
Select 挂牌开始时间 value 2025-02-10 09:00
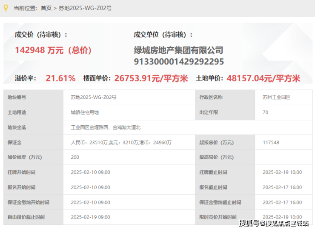(x=90, y=172)
